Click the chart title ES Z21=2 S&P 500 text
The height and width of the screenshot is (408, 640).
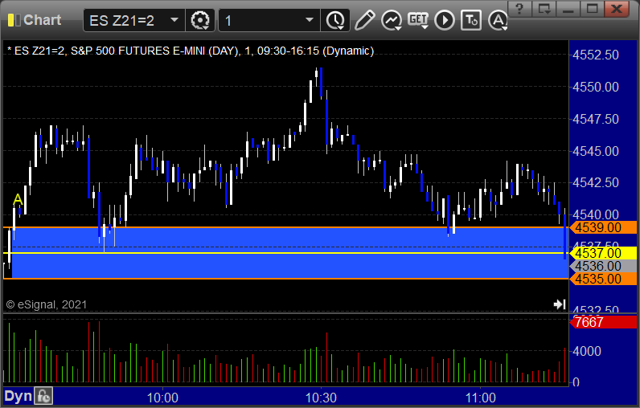(x=191, y=51)
